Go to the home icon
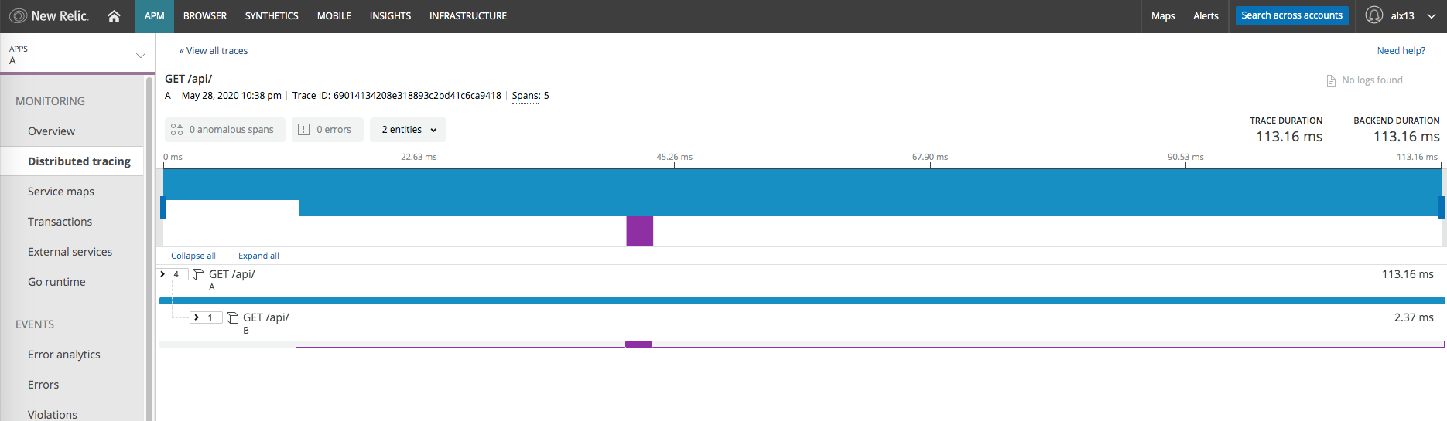Screen dimensions: 1447x421 click(x=114, y=15)
